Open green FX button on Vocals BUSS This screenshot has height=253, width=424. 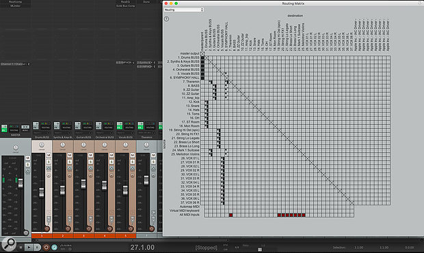click(120, 125)
